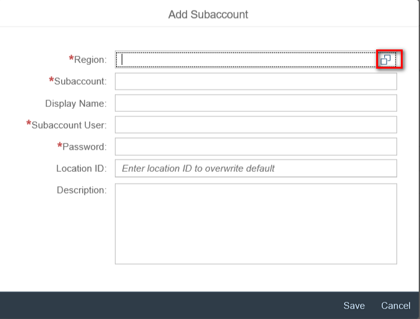
Task: Click the red asterisk beside Region
Action: 71,59
